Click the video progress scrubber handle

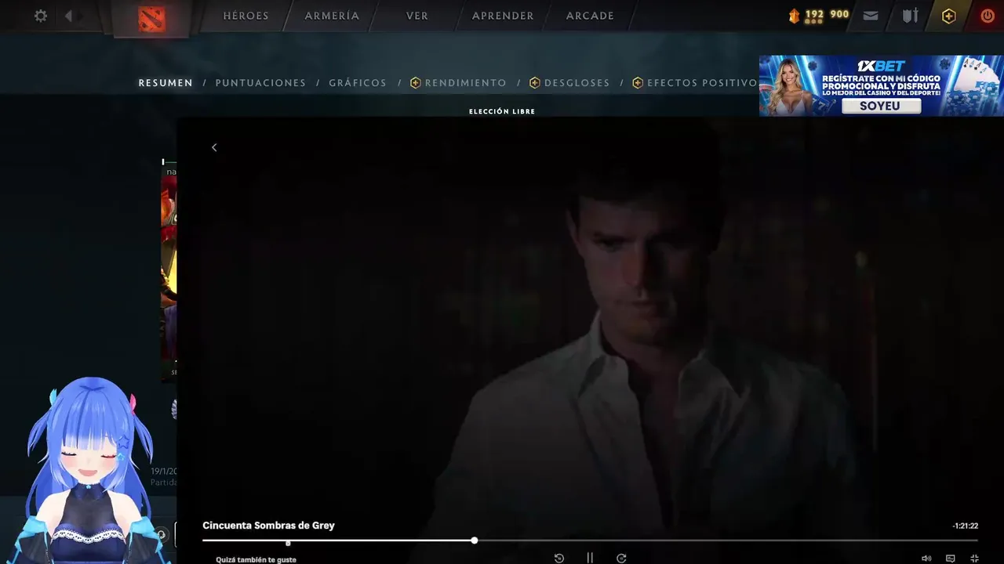point(475,540)
